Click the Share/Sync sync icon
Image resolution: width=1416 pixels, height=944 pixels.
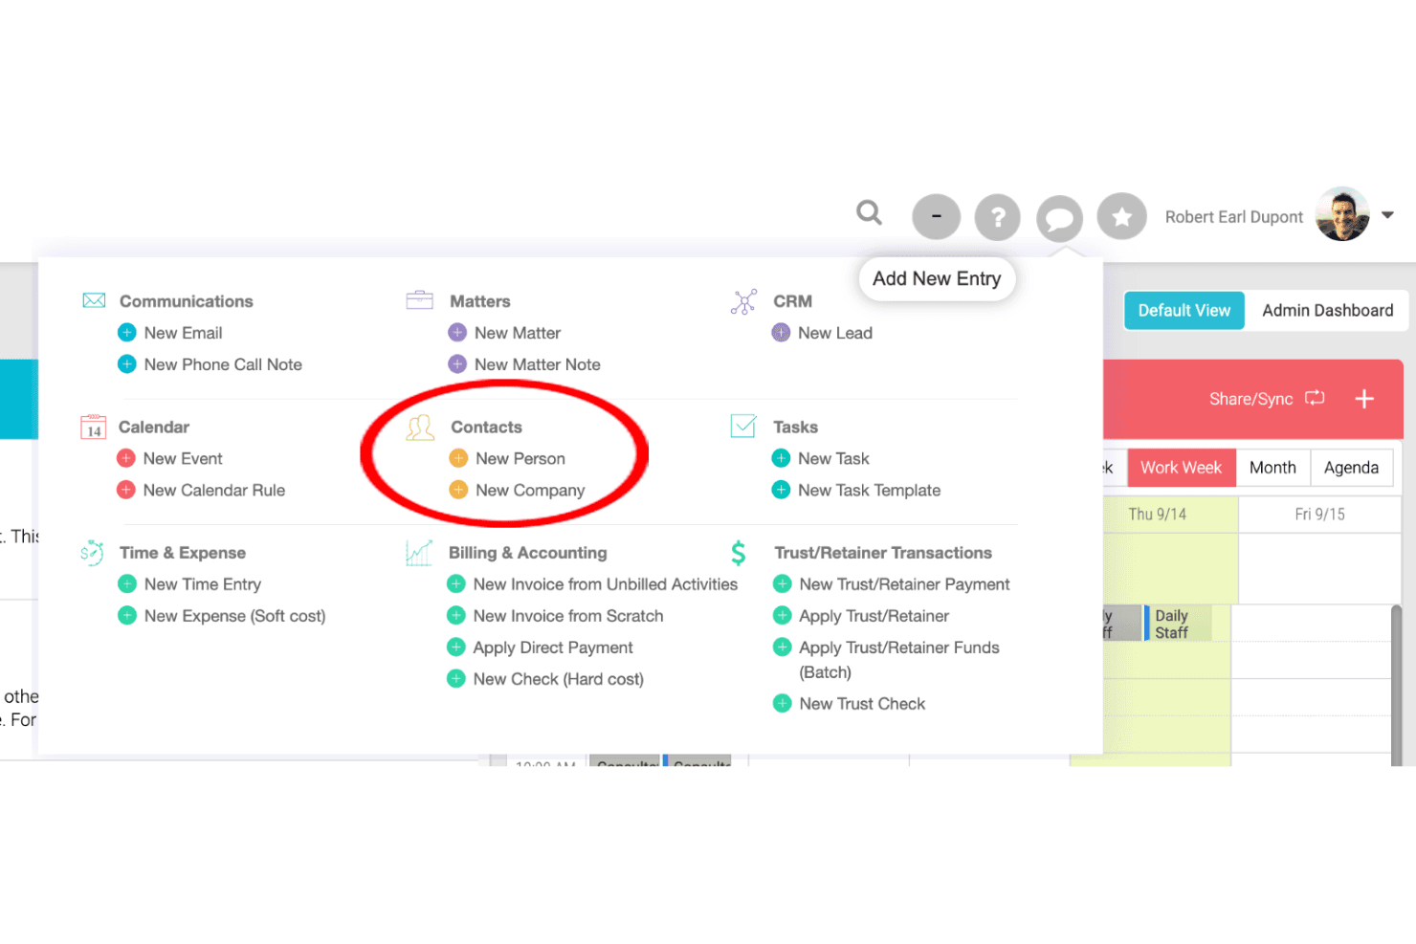[x=1315, y=398]
